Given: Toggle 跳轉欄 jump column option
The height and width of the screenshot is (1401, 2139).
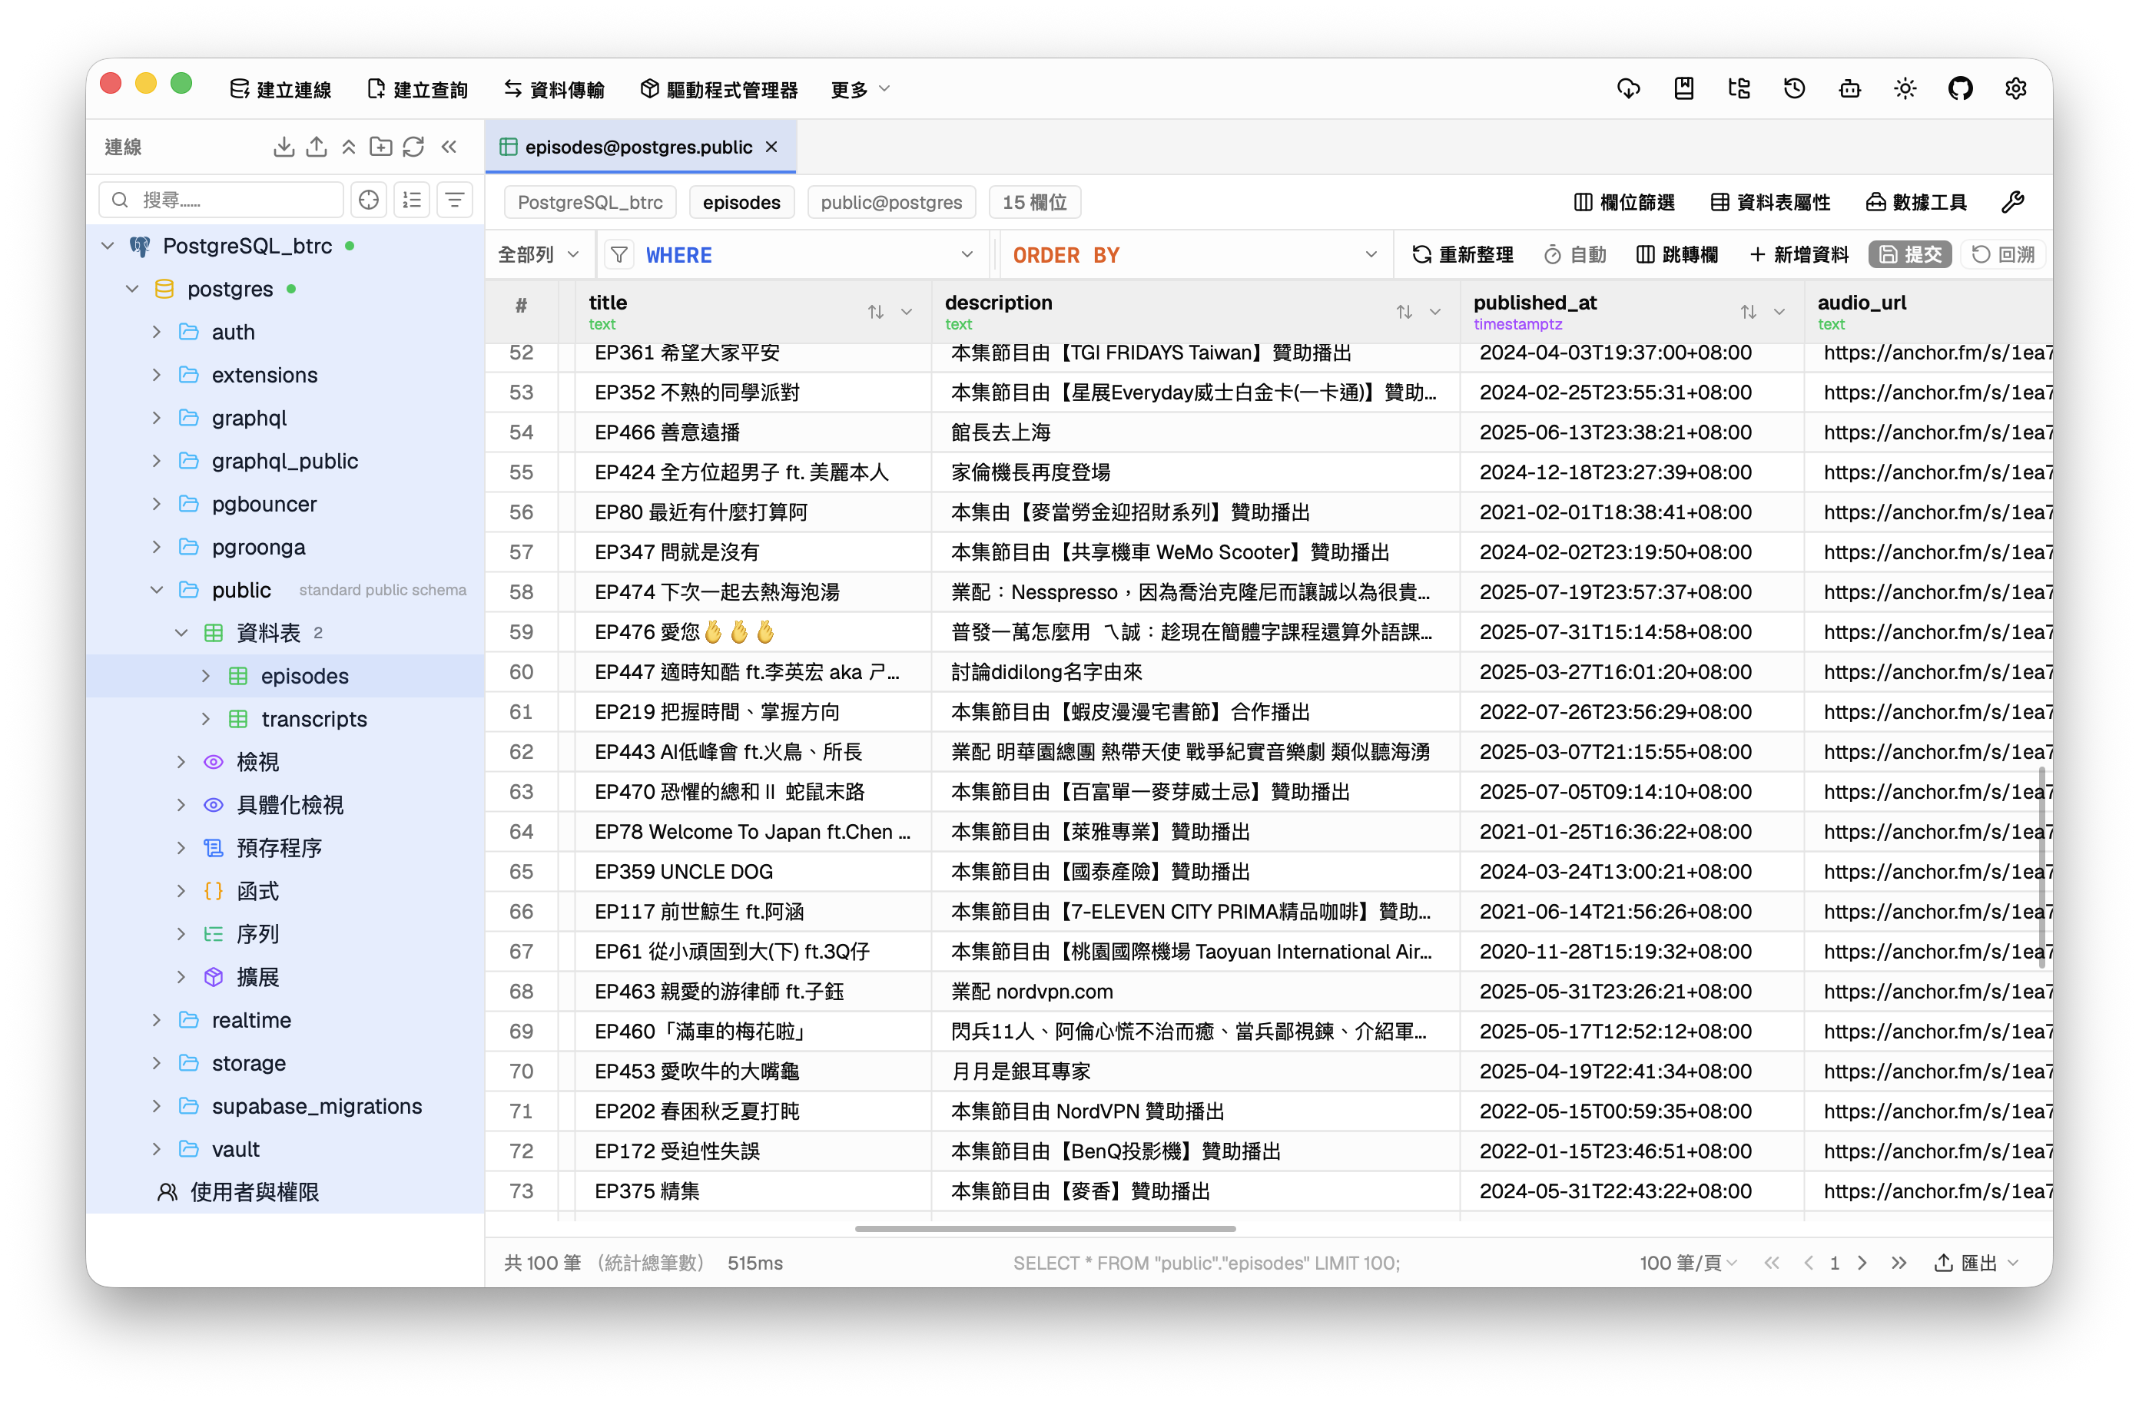Looking at the screenshot, I should (1677, 255).
